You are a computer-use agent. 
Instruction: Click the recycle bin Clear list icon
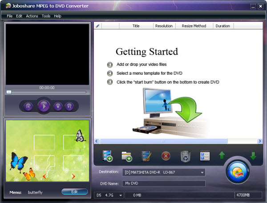185,156
